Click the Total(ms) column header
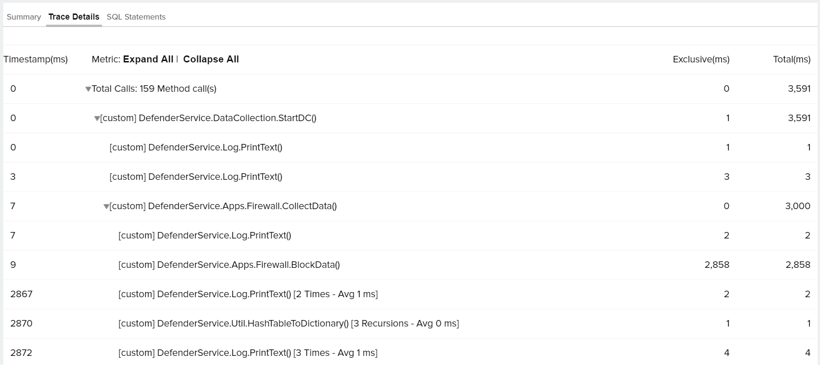 792,59
